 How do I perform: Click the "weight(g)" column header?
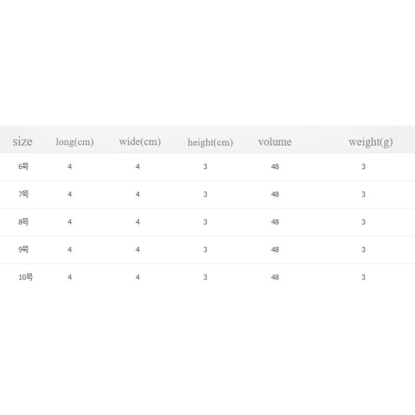[370, 142]
